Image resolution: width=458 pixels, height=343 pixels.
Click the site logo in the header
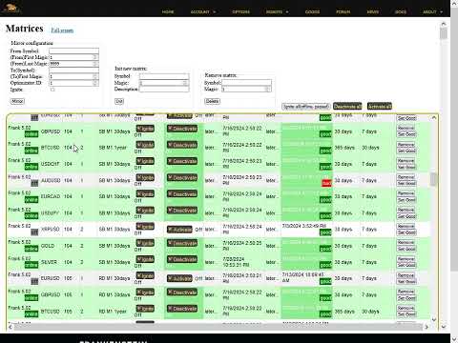click(x=11, y=8)
